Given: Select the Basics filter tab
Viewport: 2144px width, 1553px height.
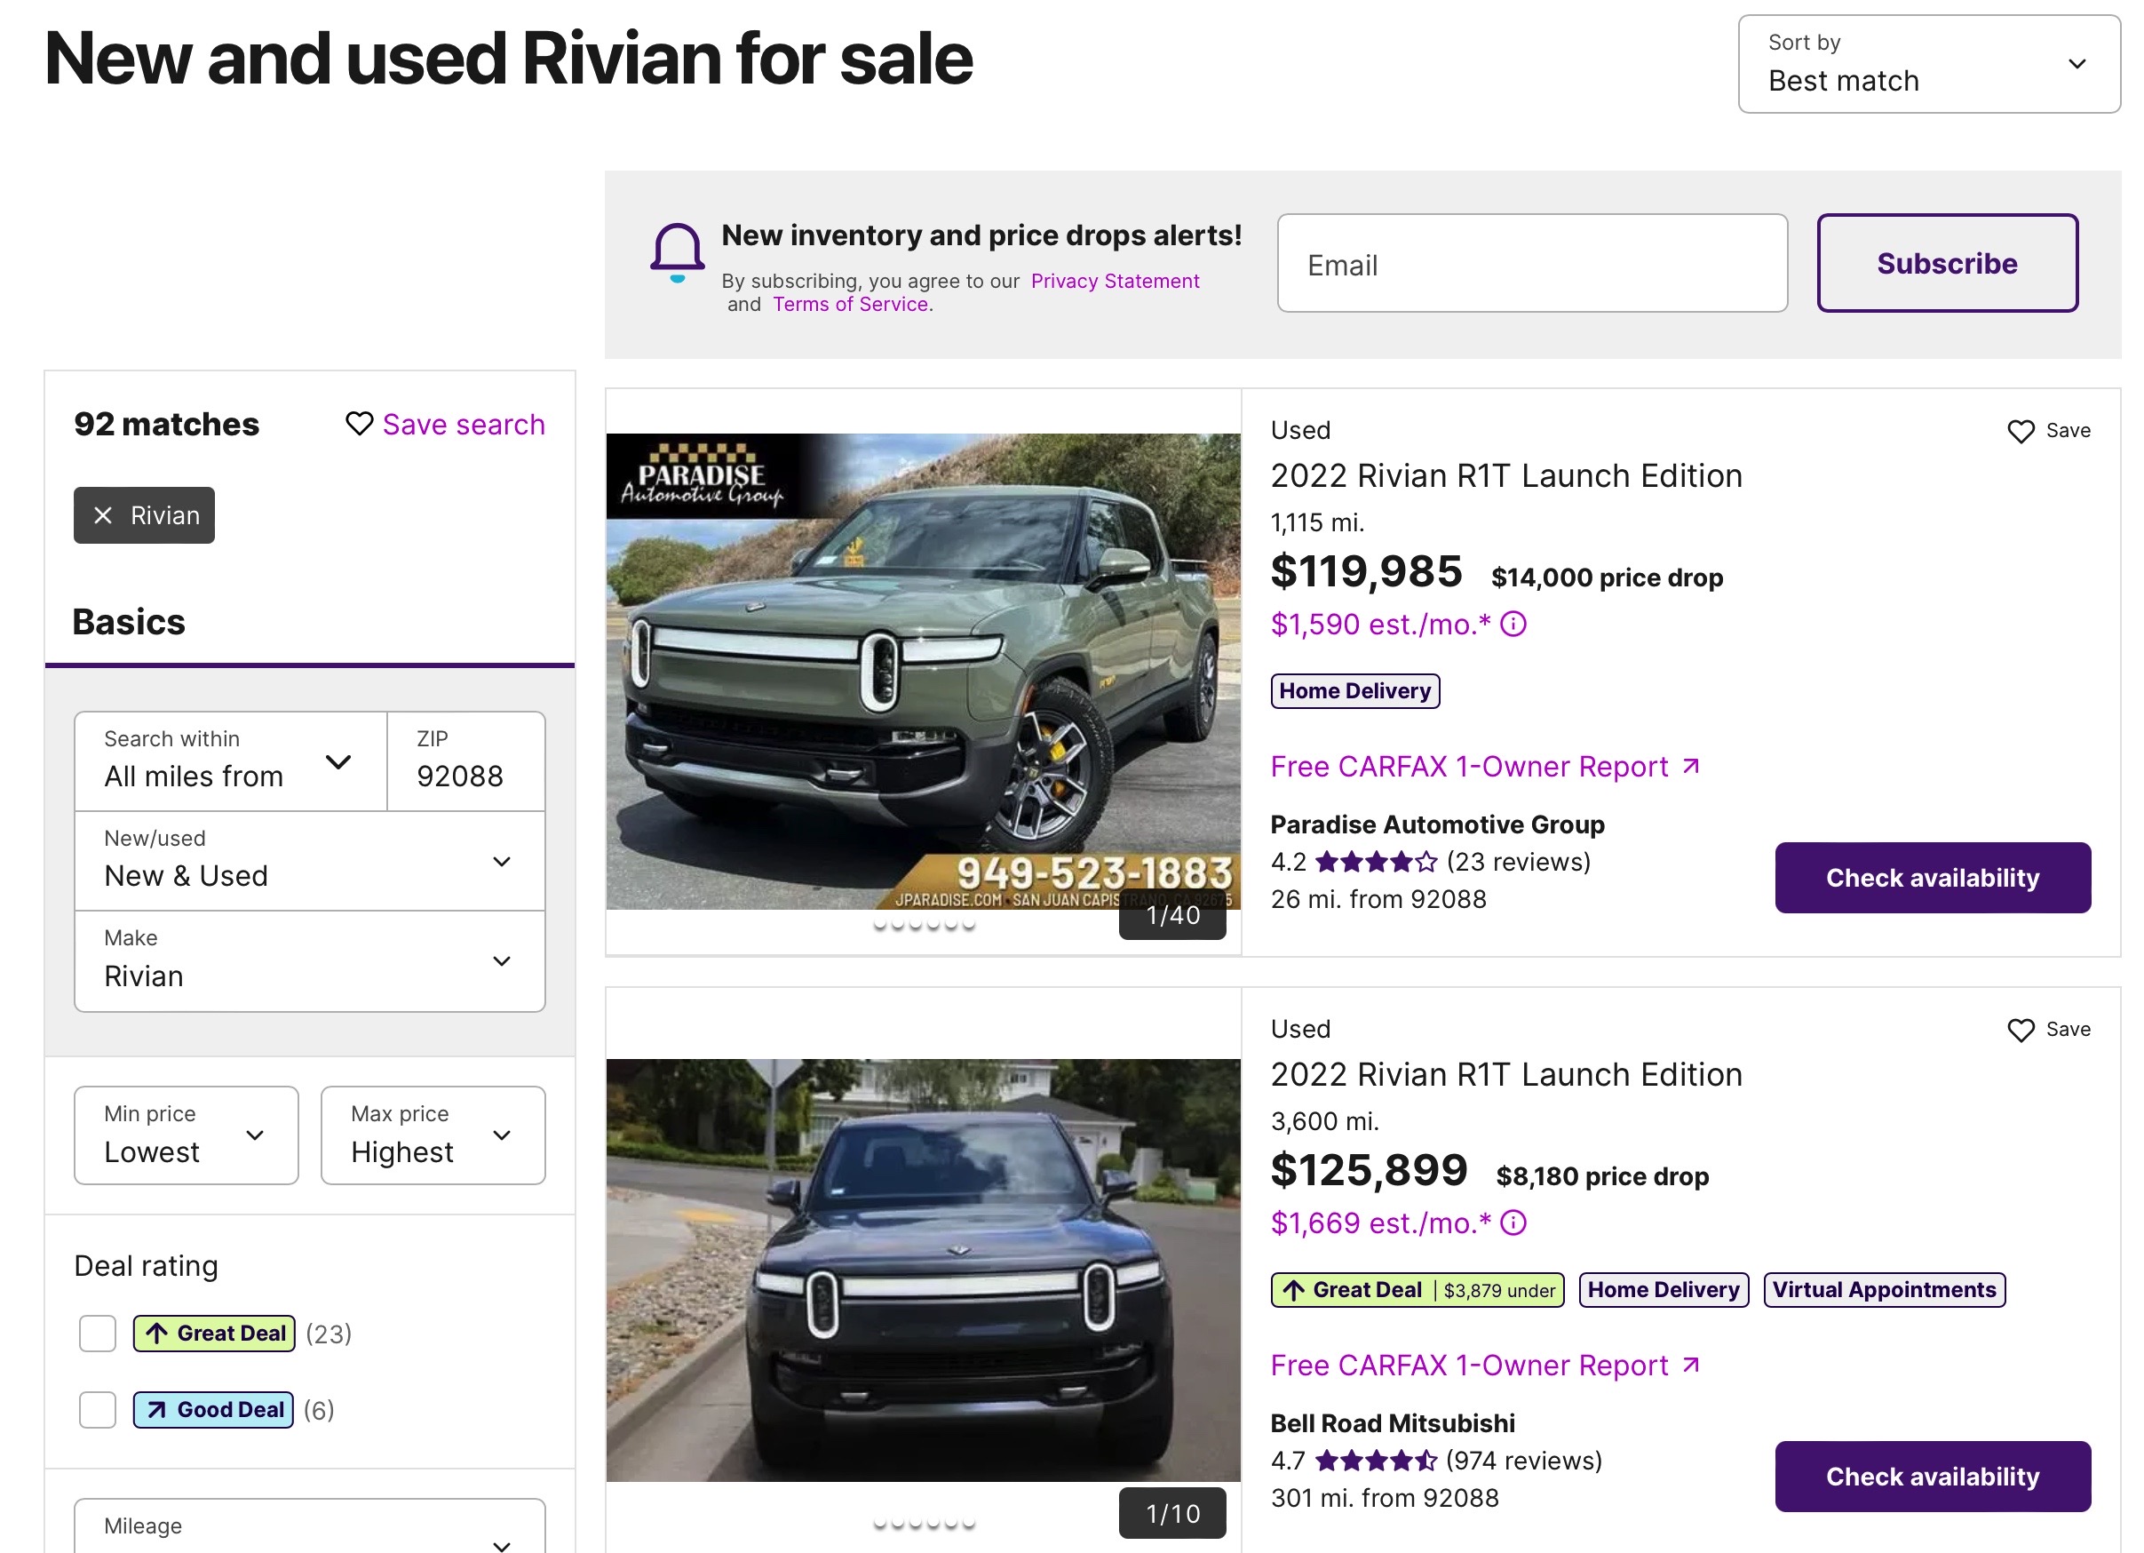Looking at the screenshot, I should tap(129, 622).
